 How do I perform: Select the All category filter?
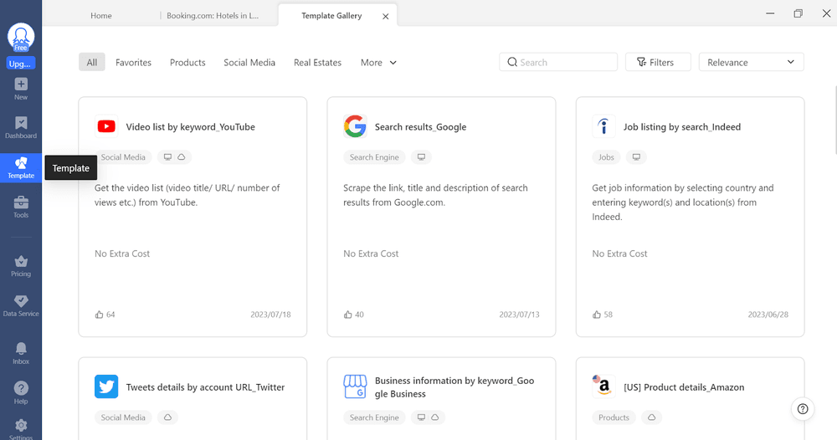(x=92, y=63)
